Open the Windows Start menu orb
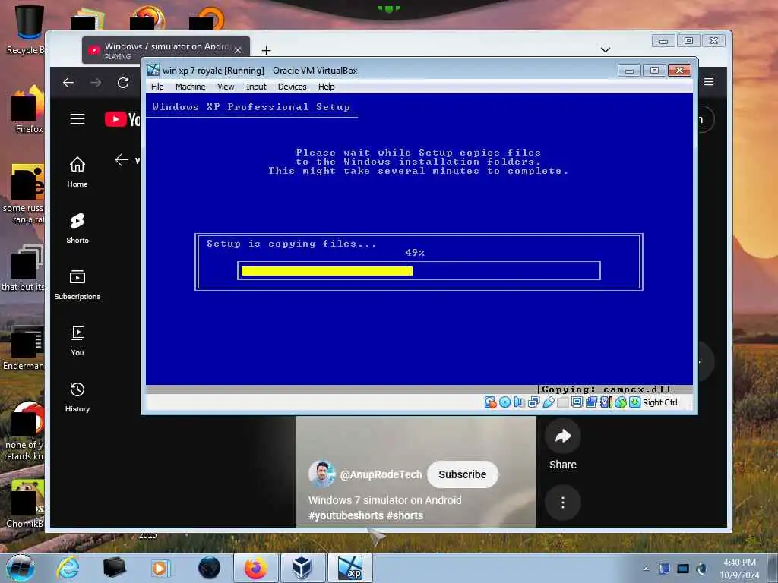 (x=21, y=568)
